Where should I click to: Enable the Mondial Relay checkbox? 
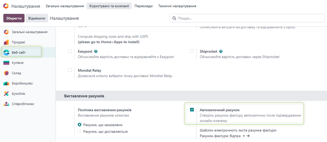point(70,70)
